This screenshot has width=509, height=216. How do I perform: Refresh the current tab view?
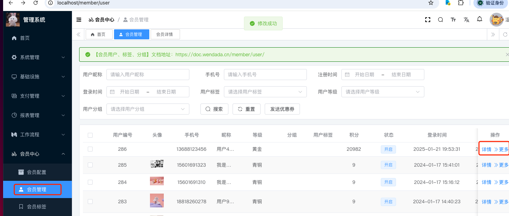[505, 35]
